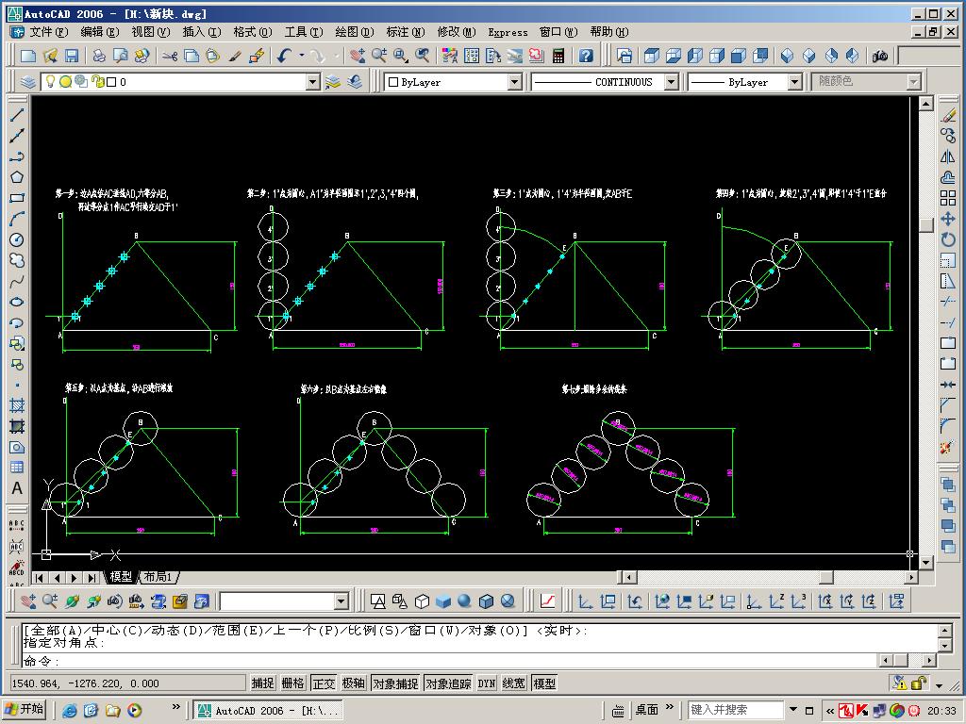Click the vertical scrollbar thumb
The height and width of the screenshot is (724, 966).
coord(925,224)
